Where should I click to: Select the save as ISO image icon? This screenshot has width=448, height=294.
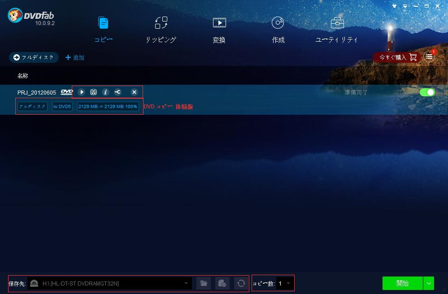coord(222,283)
